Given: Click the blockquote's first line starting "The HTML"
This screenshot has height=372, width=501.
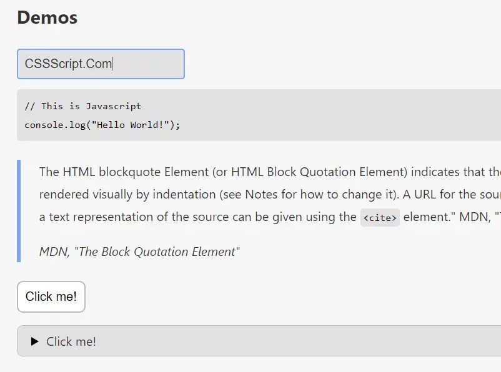Looking at the screenshot, I should [250, 172].
